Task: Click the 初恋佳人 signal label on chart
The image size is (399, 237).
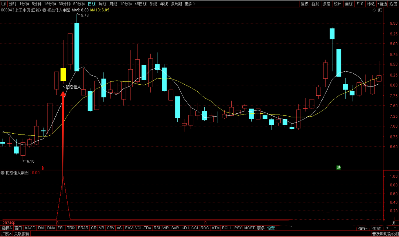Action: coord(73,87)
